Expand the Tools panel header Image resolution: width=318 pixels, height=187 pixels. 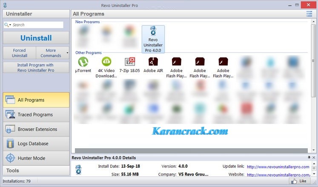[x=36, y=170]
